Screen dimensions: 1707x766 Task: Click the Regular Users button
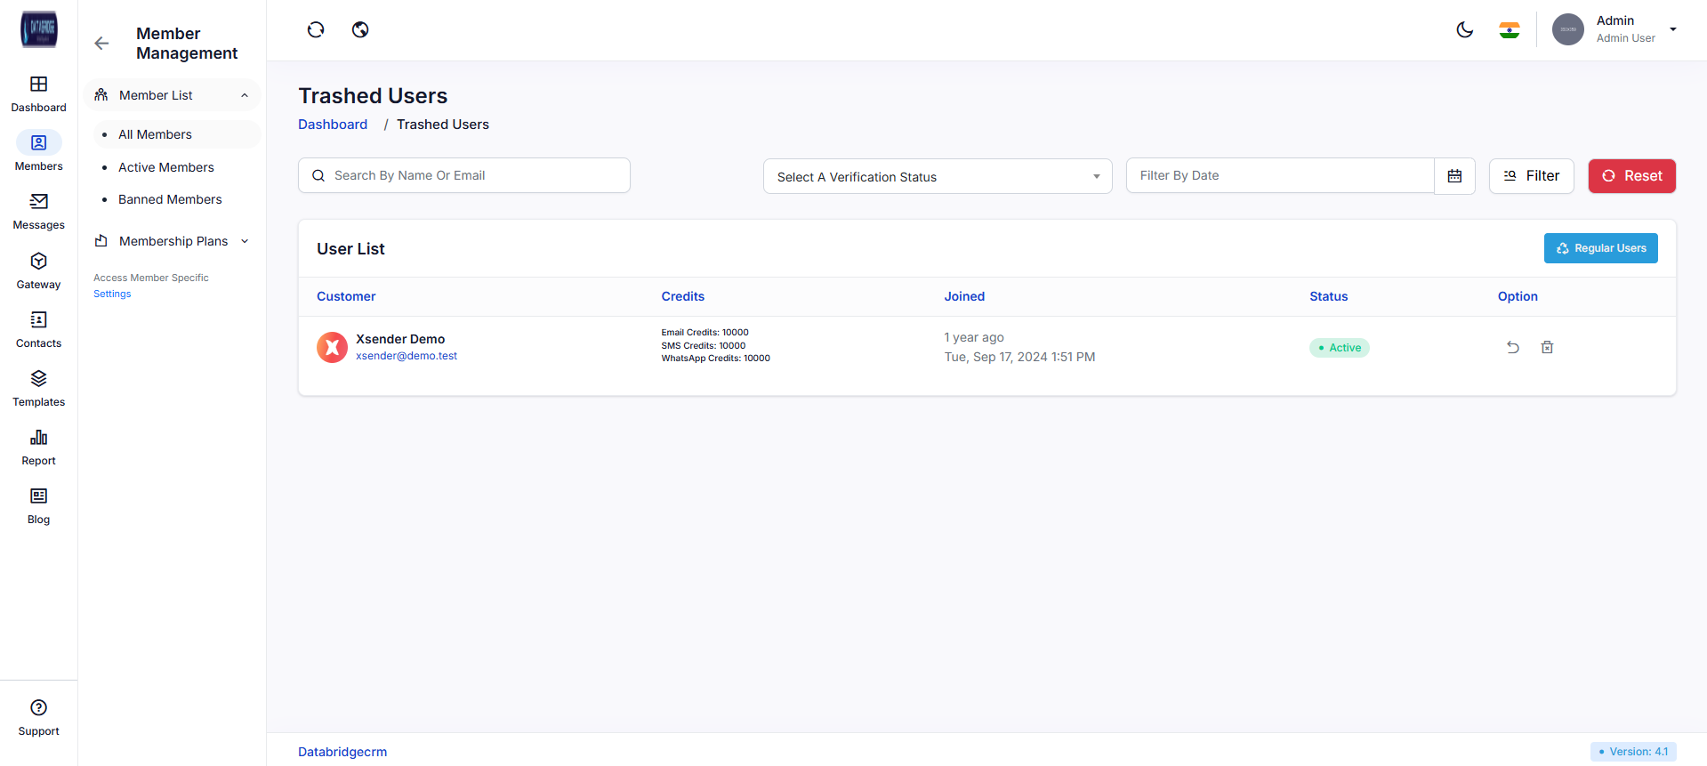pos(1600,248)
